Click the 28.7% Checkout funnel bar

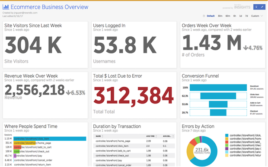(218, 113)
